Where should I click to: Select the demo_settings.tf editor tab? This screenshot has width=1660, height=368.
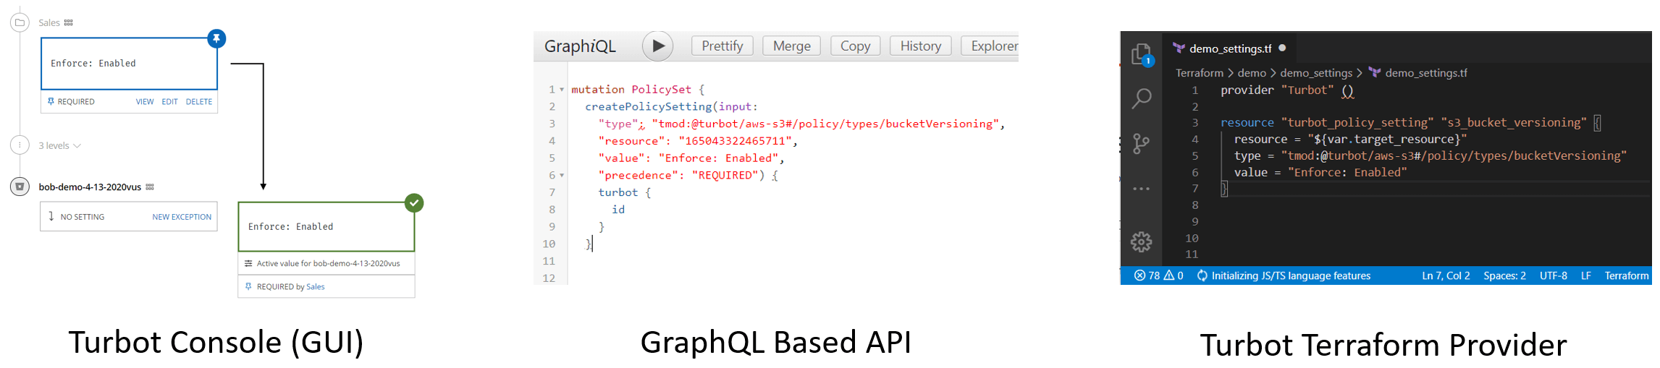(1229, 48)
